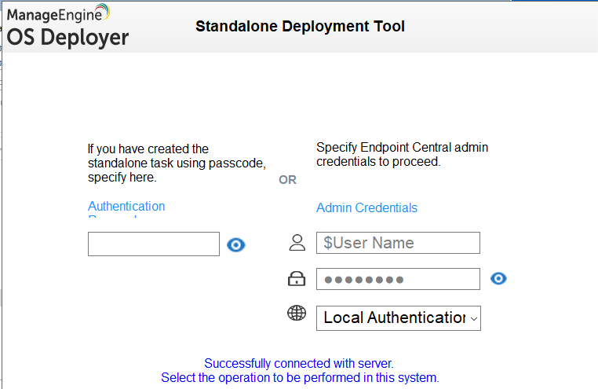Click the globe icon beside authentication dropdown

coord(297,313)
